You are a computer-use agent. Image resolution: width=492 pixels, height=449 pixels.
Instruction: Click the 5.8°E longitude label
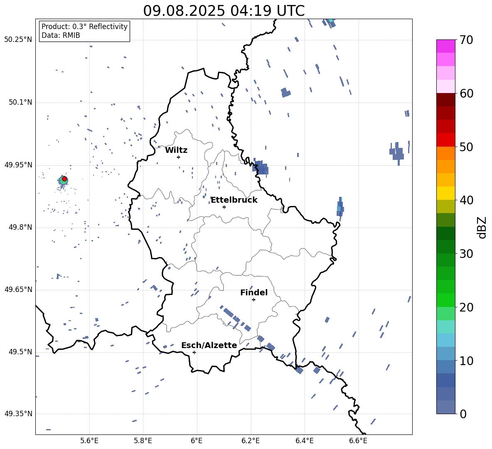pos(143,441)
